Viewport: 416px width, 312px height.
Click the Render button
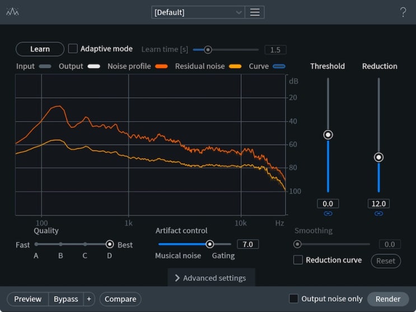388,299
